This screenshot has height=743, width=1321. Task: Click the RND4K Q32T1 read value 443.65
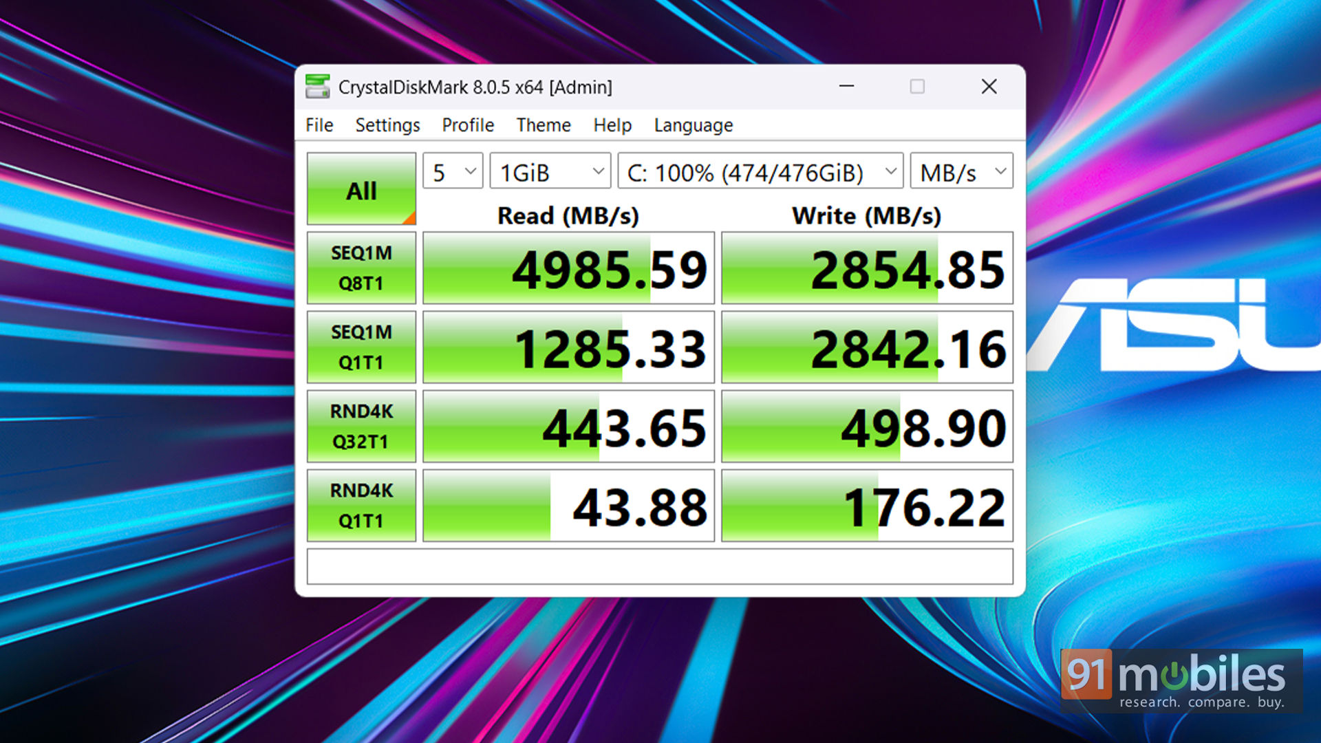(x=568, y=427)
